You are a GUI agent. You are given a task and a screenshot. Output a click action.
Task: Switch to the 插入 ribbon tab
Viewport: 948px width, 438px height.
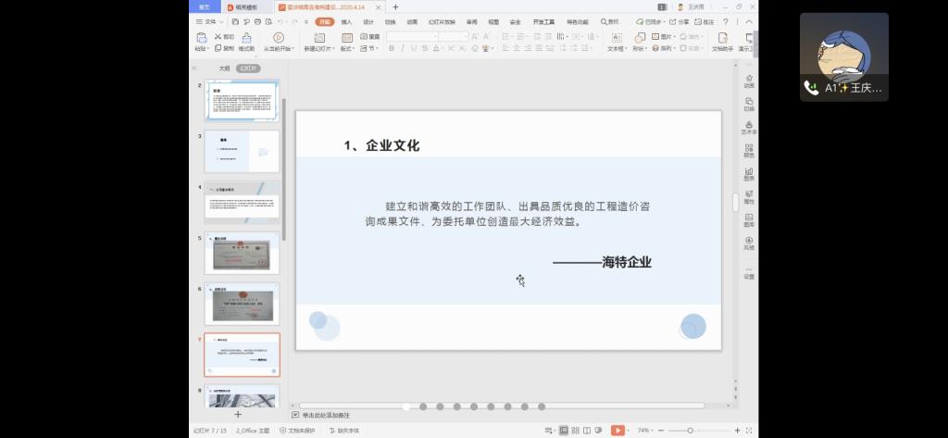tap(346, 21)
